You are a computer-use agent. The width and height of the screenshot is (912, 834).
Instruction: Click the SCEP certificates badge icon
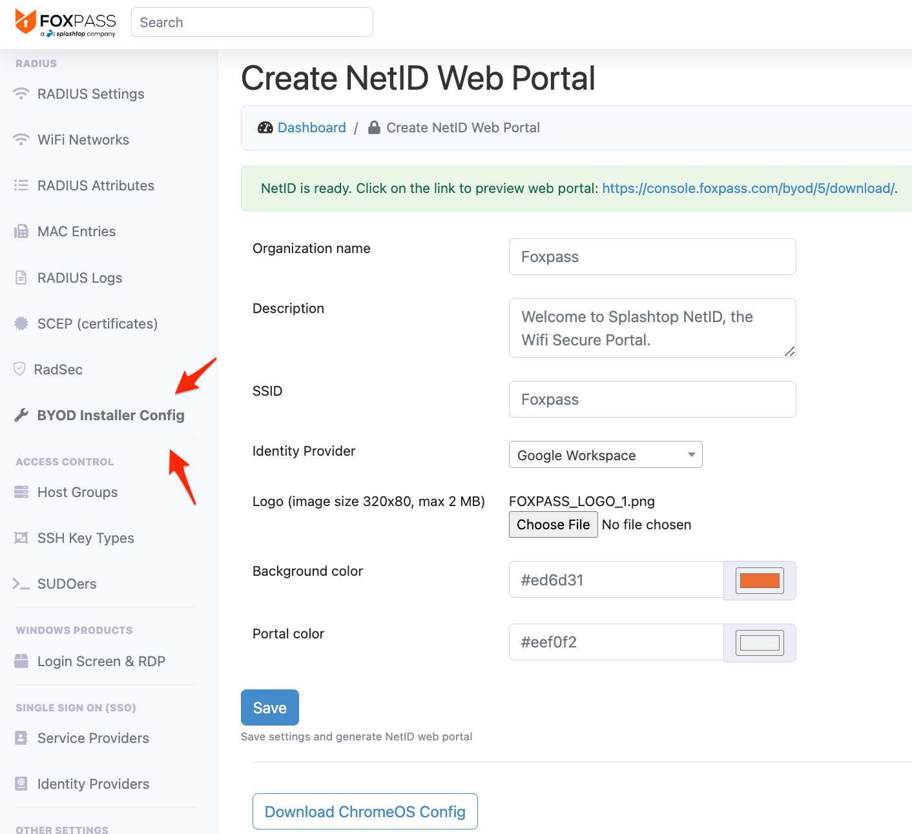point(21,323)
